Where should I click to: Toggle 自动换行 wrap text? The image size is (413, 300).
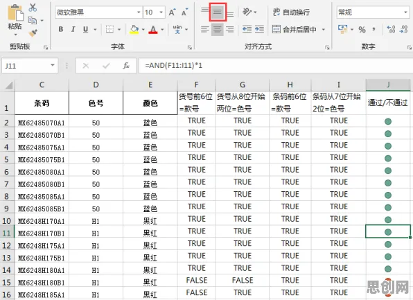[291, 12]
